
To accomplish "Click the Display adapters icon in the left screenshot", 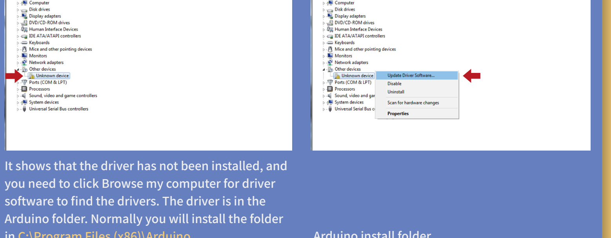I will click(x=24, y=16).
